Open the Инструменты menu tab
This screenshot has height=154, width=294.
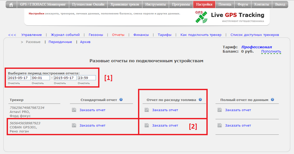pyautogui.click(x=155, y=5)
